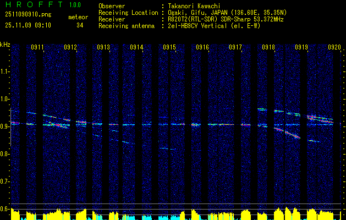Click the 0918 time marker
Image resolution: width=346 pixels, height=220 pixels.
pos(268,47)
